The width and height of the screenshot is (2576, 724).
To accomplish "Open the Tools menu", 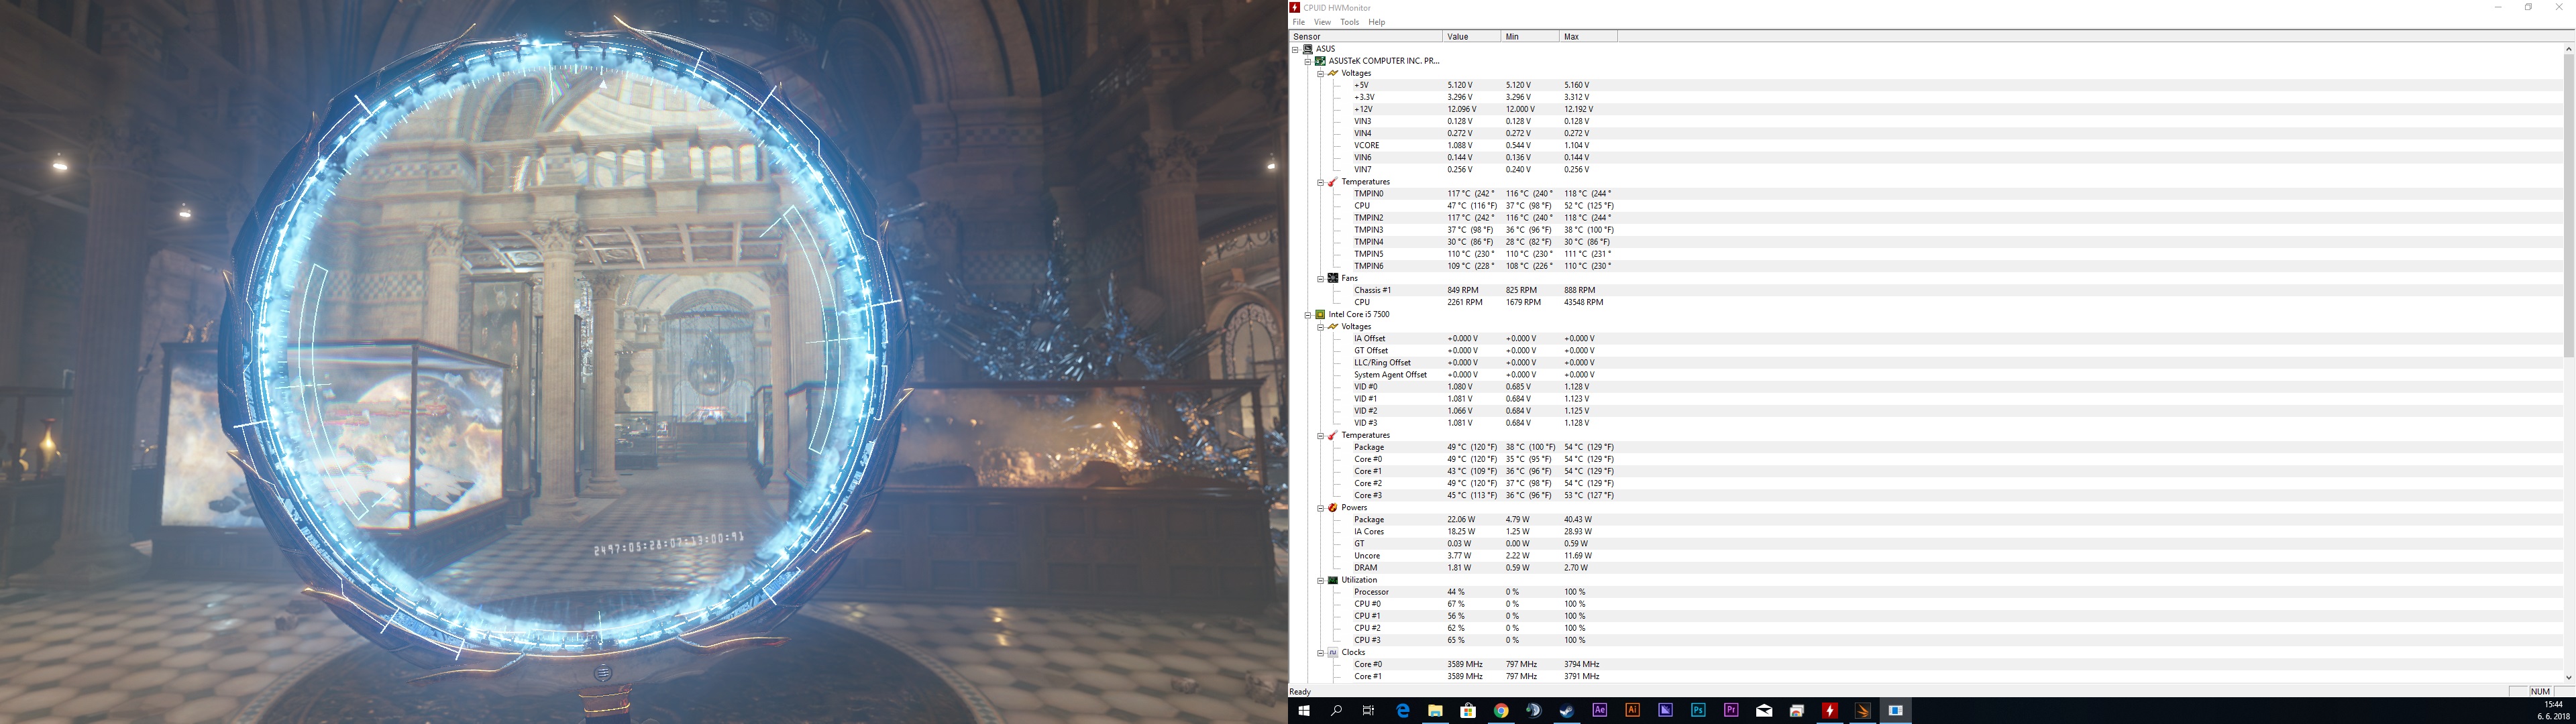I will pyautogui.click(x=1349, y=22).
